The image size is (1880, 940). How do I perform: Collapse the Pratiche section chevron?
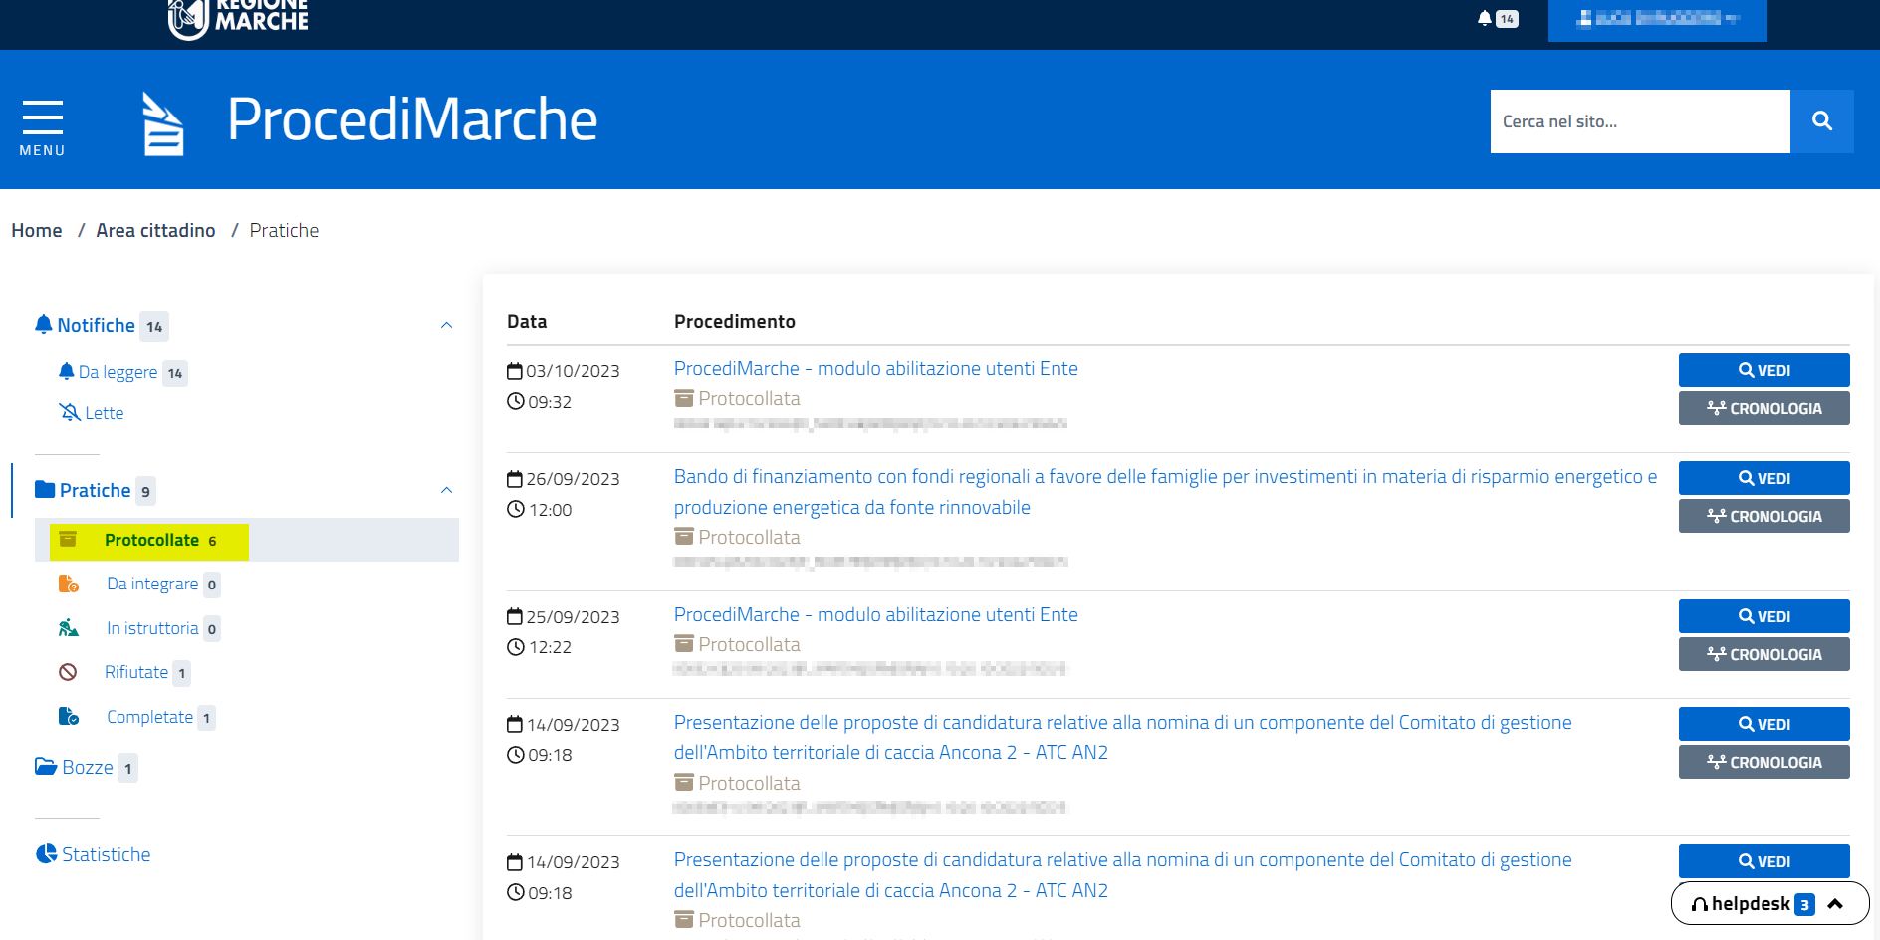pyautogui.click(x=447, y=490)
